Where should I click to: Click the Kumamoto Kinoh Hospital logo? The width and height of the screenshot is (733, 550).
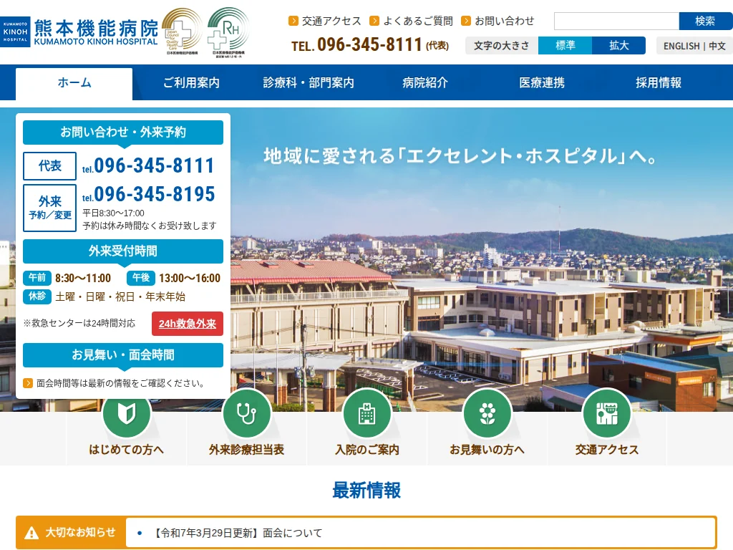pyautogui.click(x=79, y=32)
